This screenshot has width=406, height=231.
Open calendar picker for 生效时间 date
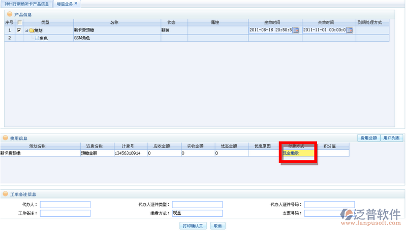(x=295, y=30)
